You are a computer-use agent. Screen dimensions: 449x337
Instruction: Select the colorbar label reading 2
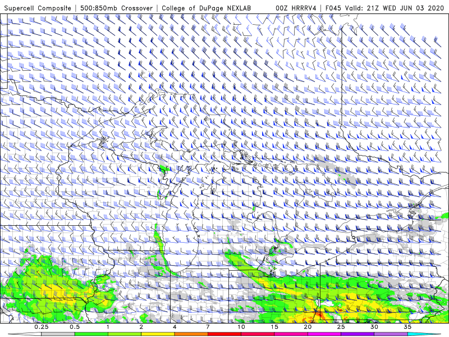[141, 327]
